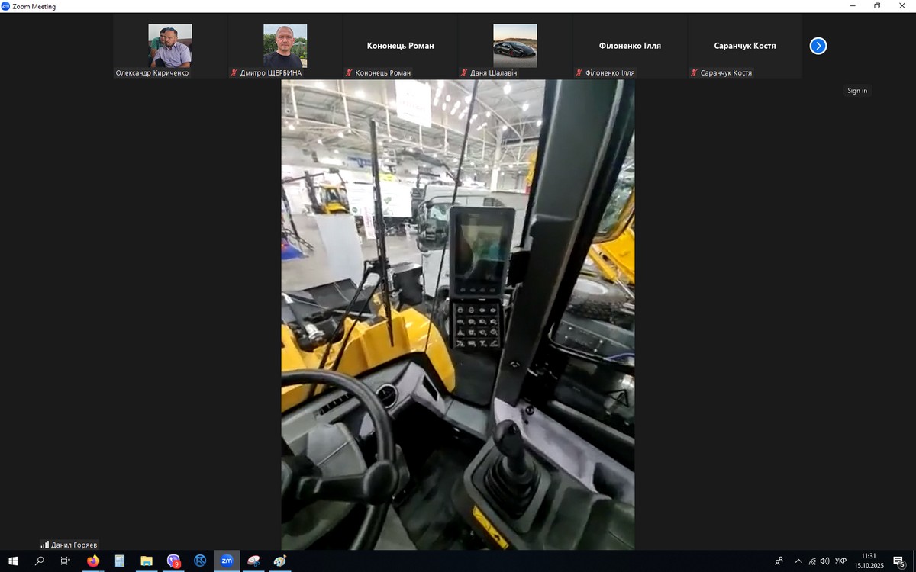Click the Sign in button
Viewport: 916px width, 572px height.
856,91
